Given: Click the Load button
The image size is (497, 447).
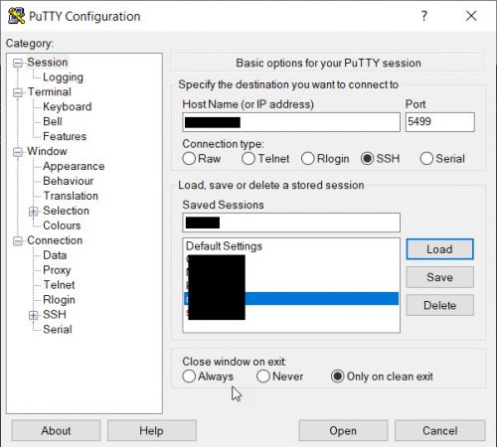Looking at the screenshot, I should coord(439,249).
